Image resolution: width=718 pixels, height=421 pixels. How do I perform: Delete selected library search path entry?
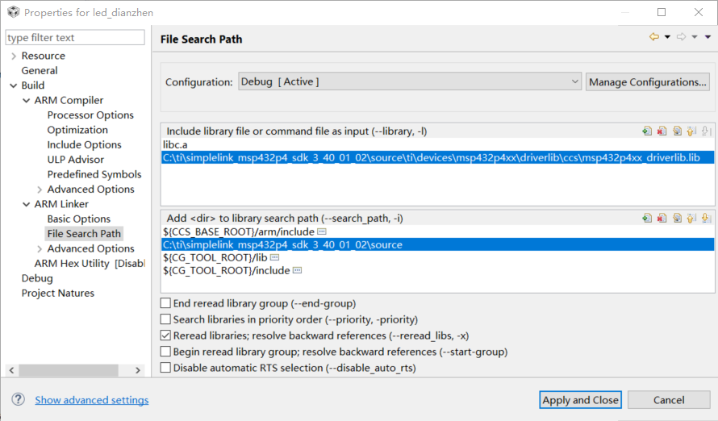(662, 218)
